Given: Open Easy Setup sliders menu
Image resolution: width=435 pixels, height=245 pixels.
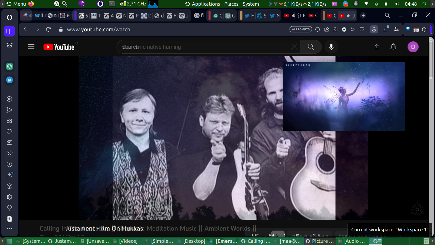Looking at the screenshot, I should pyautogui.click(x=396, y=29).
